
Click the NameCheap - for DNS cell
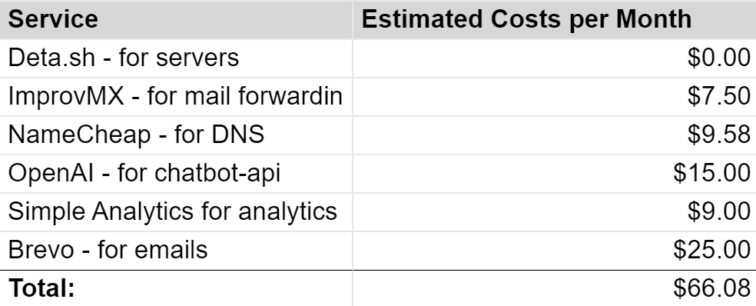(x=176, y=135)
